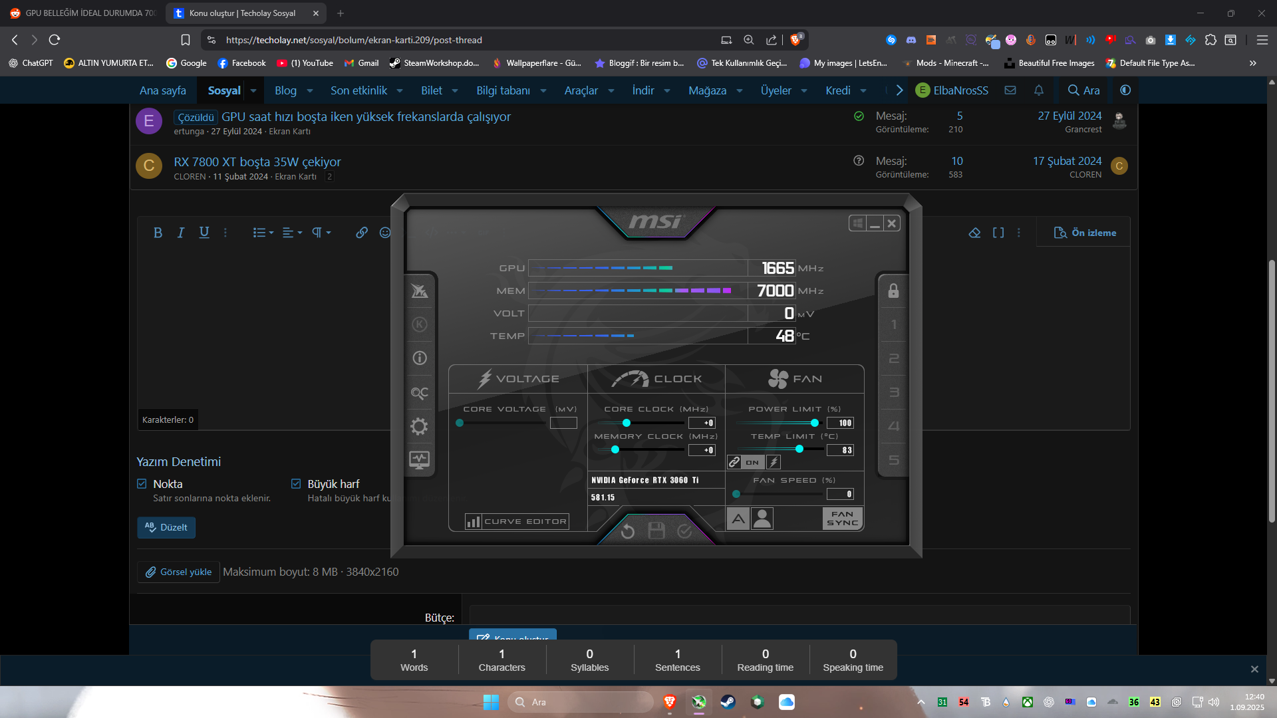The height and width of the screenshot is (718, 1277).
Task: Toggle the ON button under Temp Limit
Action: [x=752, y=462]
